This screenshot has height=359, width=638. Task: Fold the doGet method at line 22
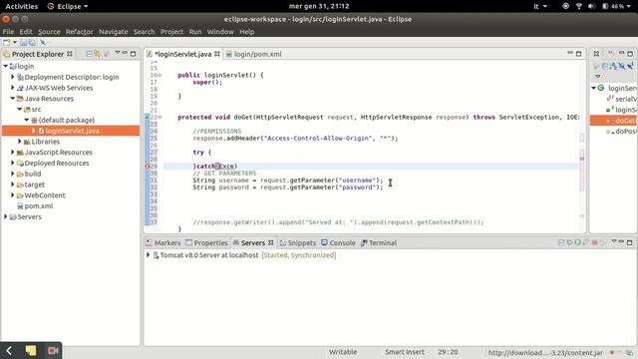point(159,118)
